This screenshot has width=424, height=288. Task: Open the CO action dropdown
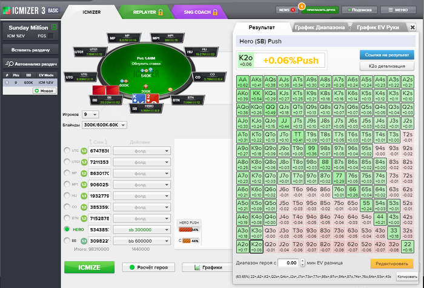tap(142, 207)
